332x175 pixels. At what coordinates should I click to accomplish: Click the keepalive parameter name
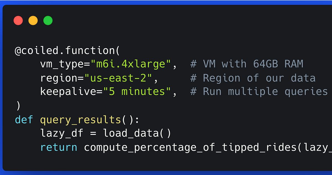click(x=68, y=92)
